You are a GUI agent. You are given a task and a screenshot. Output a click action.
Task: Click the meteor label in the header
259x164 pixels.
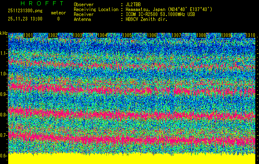coord(58,13)
